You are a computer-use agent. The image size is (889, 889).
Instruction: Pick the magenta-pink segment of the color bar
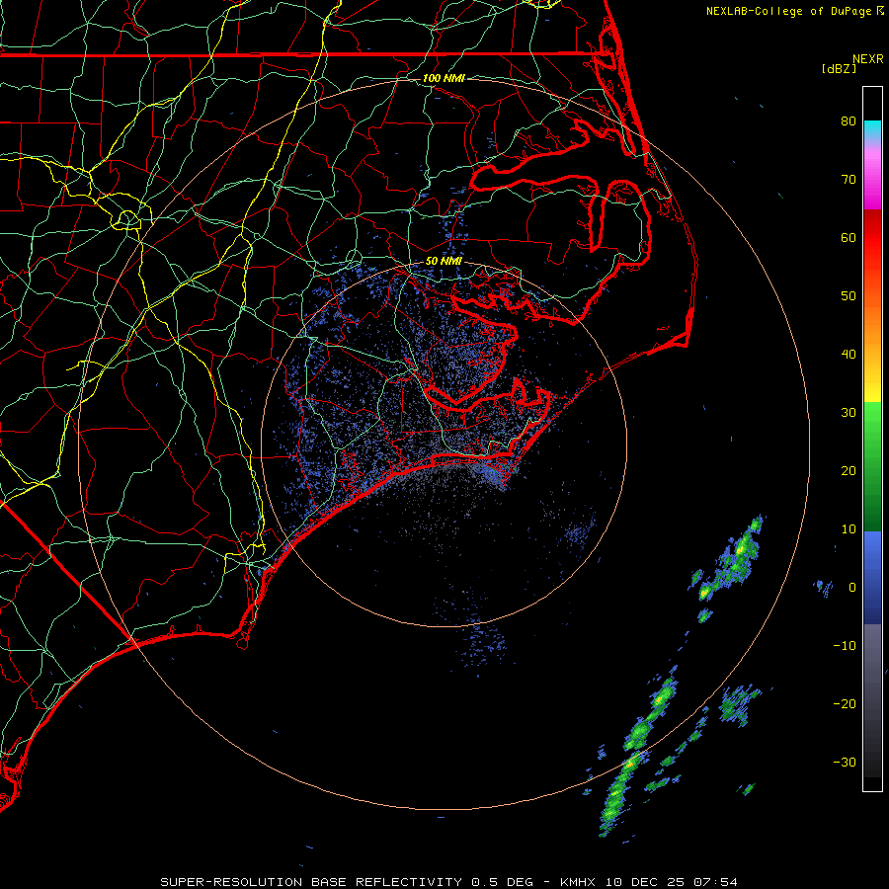tap(872, 177)
